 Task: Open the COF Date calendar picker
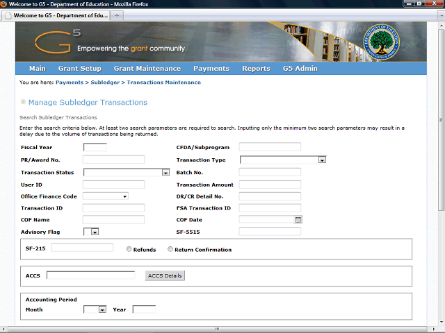298,219
